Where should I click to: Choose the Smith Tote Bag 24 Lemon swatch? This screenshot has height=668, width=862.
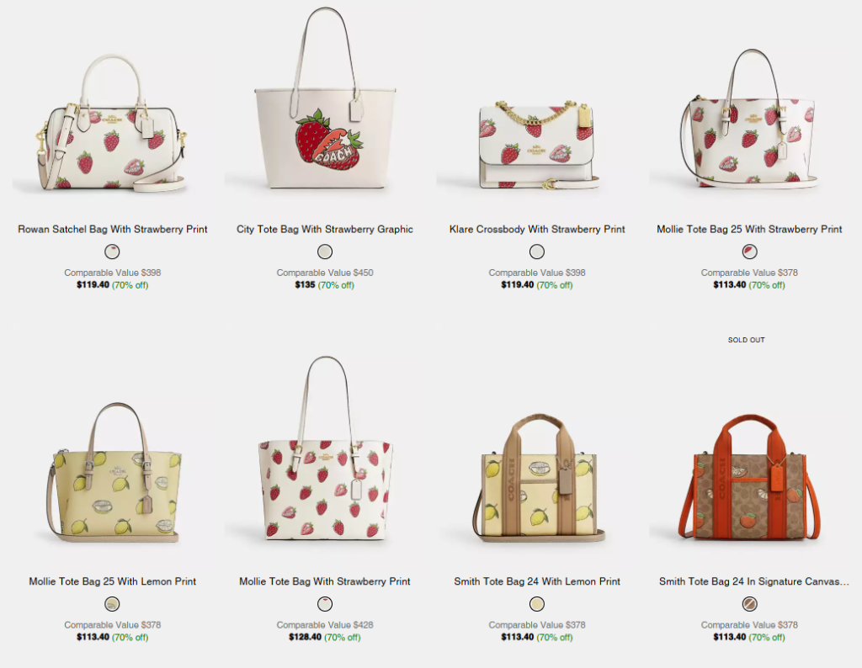tap(537, 604)
